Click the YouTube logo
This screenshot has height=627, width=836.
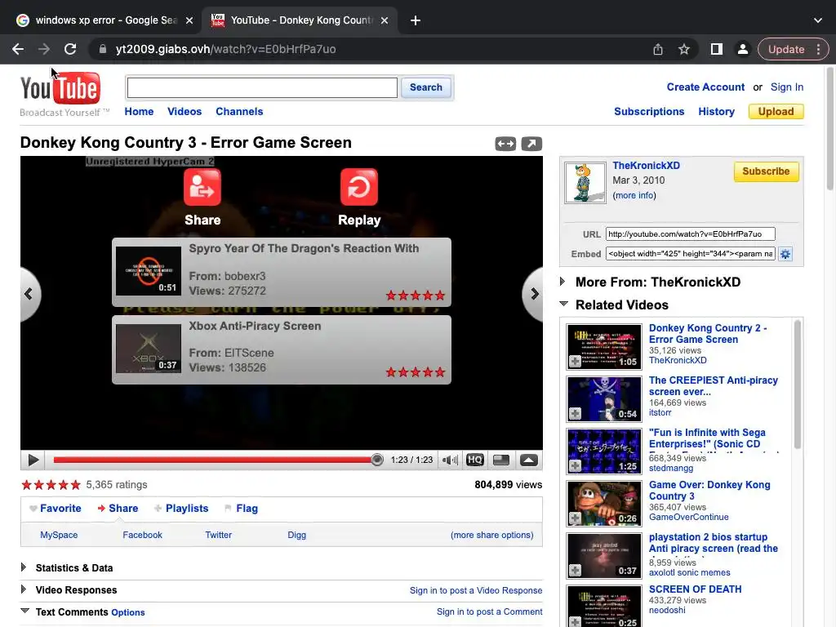pyautogui.click(x=60, y=88)
